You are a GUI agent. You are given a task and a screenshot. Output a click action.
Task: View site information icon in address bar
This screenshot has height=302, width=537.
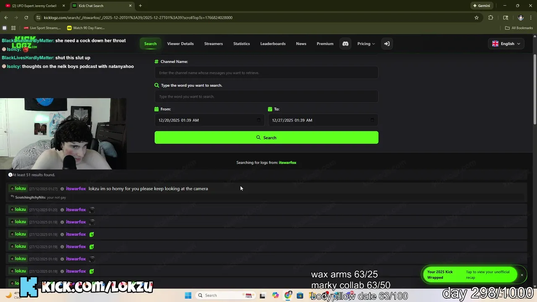coord(39,18)
